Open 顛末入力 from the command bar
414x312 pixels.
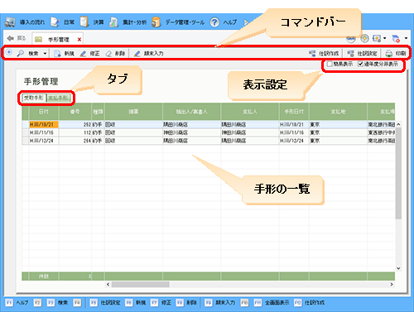[x=149, y=54]
